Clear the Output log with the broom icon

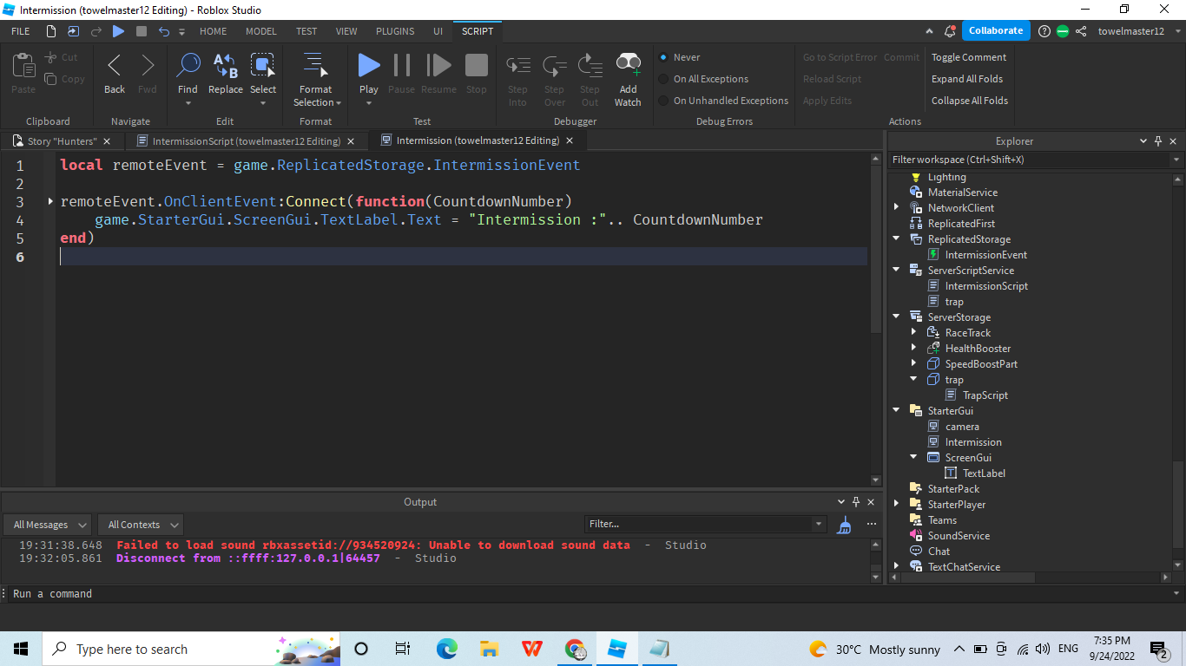click(x=843, y=524)
